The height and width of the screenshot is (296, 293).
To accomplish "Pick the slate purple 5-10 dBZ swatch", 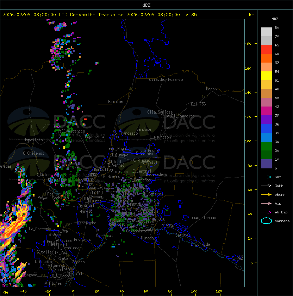I will point(266,164).
